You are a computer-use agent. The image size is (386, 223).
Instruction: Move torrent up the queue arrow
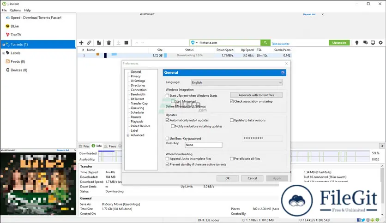click(137, 43)
